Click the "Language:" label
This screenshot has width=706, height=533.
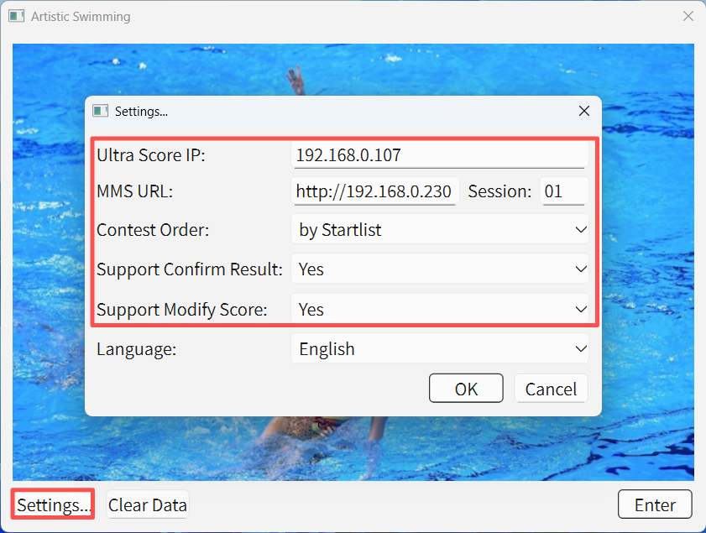[137, 349]
